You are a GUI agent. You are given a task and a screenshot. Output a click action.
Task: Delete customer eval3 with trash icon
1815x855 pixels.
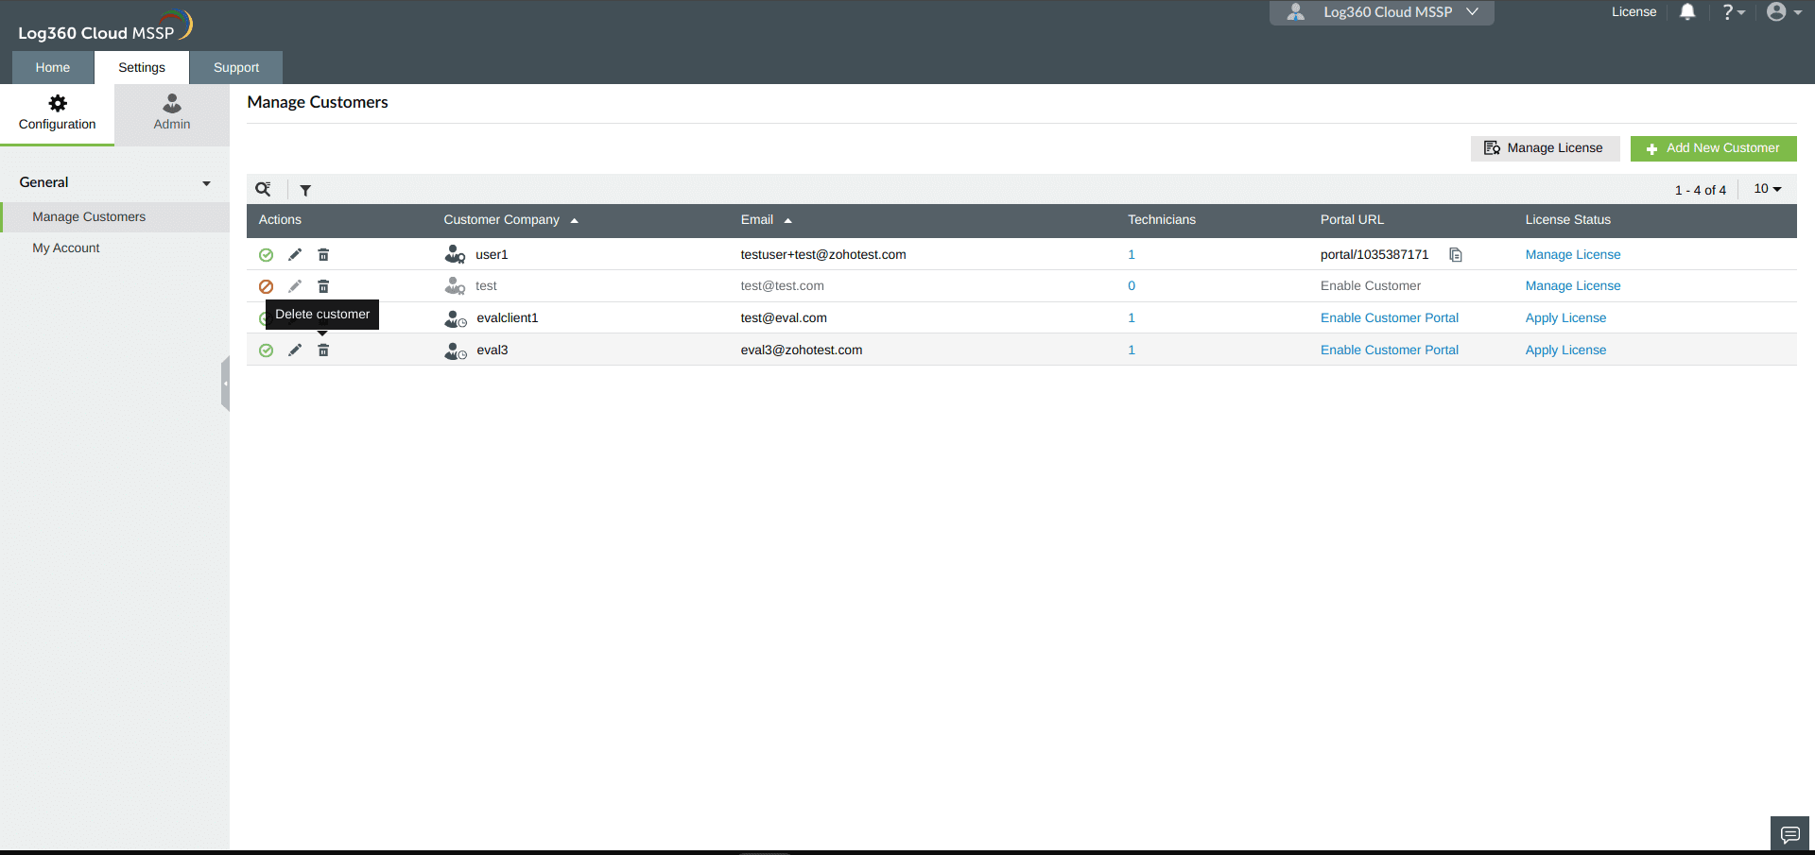[323, 350]
